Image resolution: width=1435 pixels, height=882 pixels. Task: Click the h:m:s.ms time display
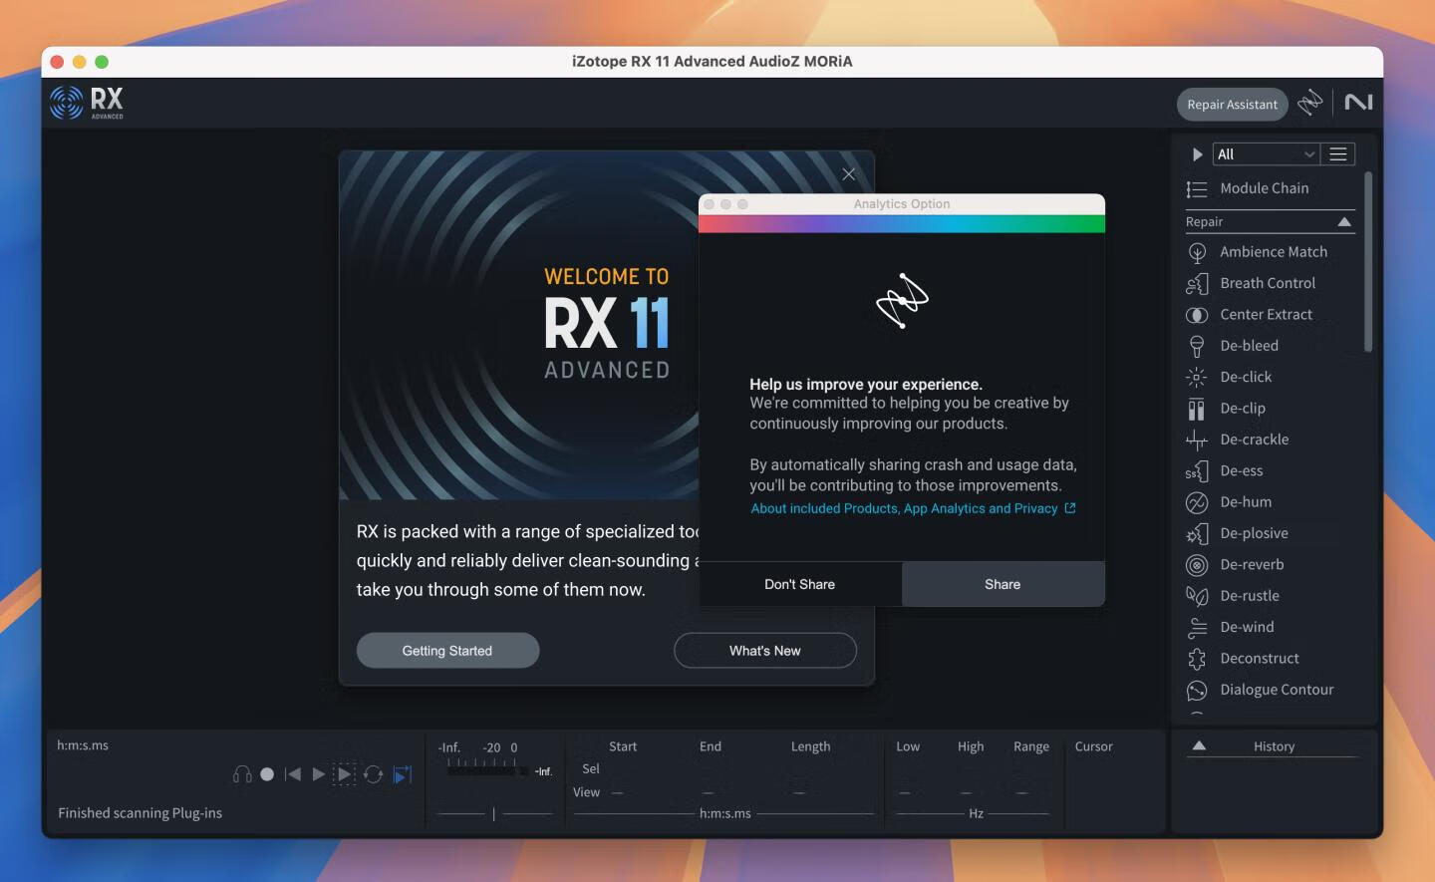tap(83, 745)
